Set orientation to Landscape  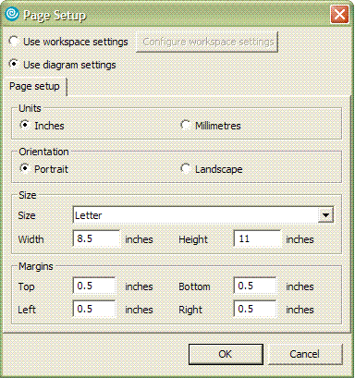(185, 168)
